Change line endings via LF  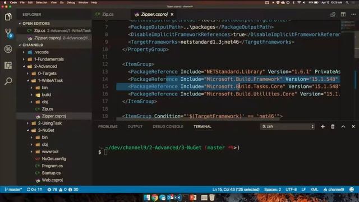pos(303,190)
